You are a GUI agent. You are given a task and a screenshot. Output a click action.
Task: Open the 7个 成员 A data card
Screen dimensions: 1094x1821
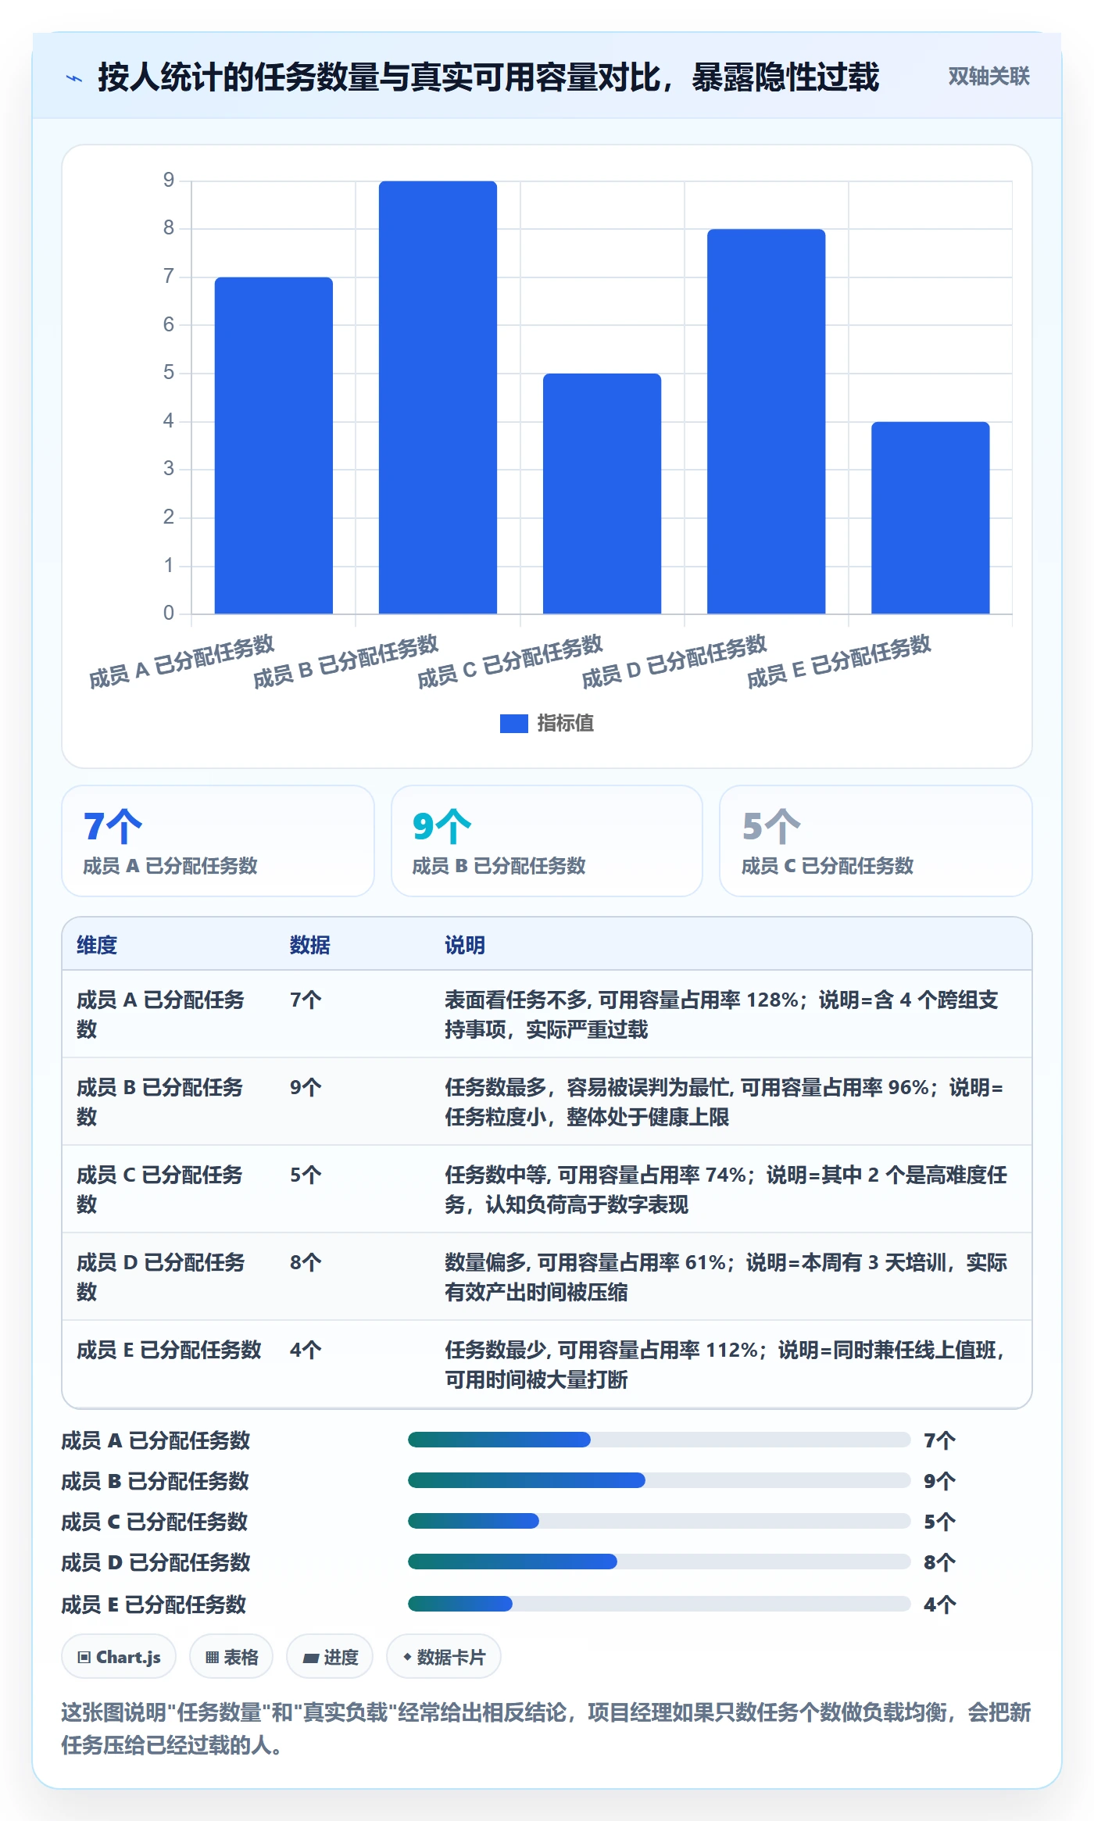pyautogui.click(x=218, y=841)
